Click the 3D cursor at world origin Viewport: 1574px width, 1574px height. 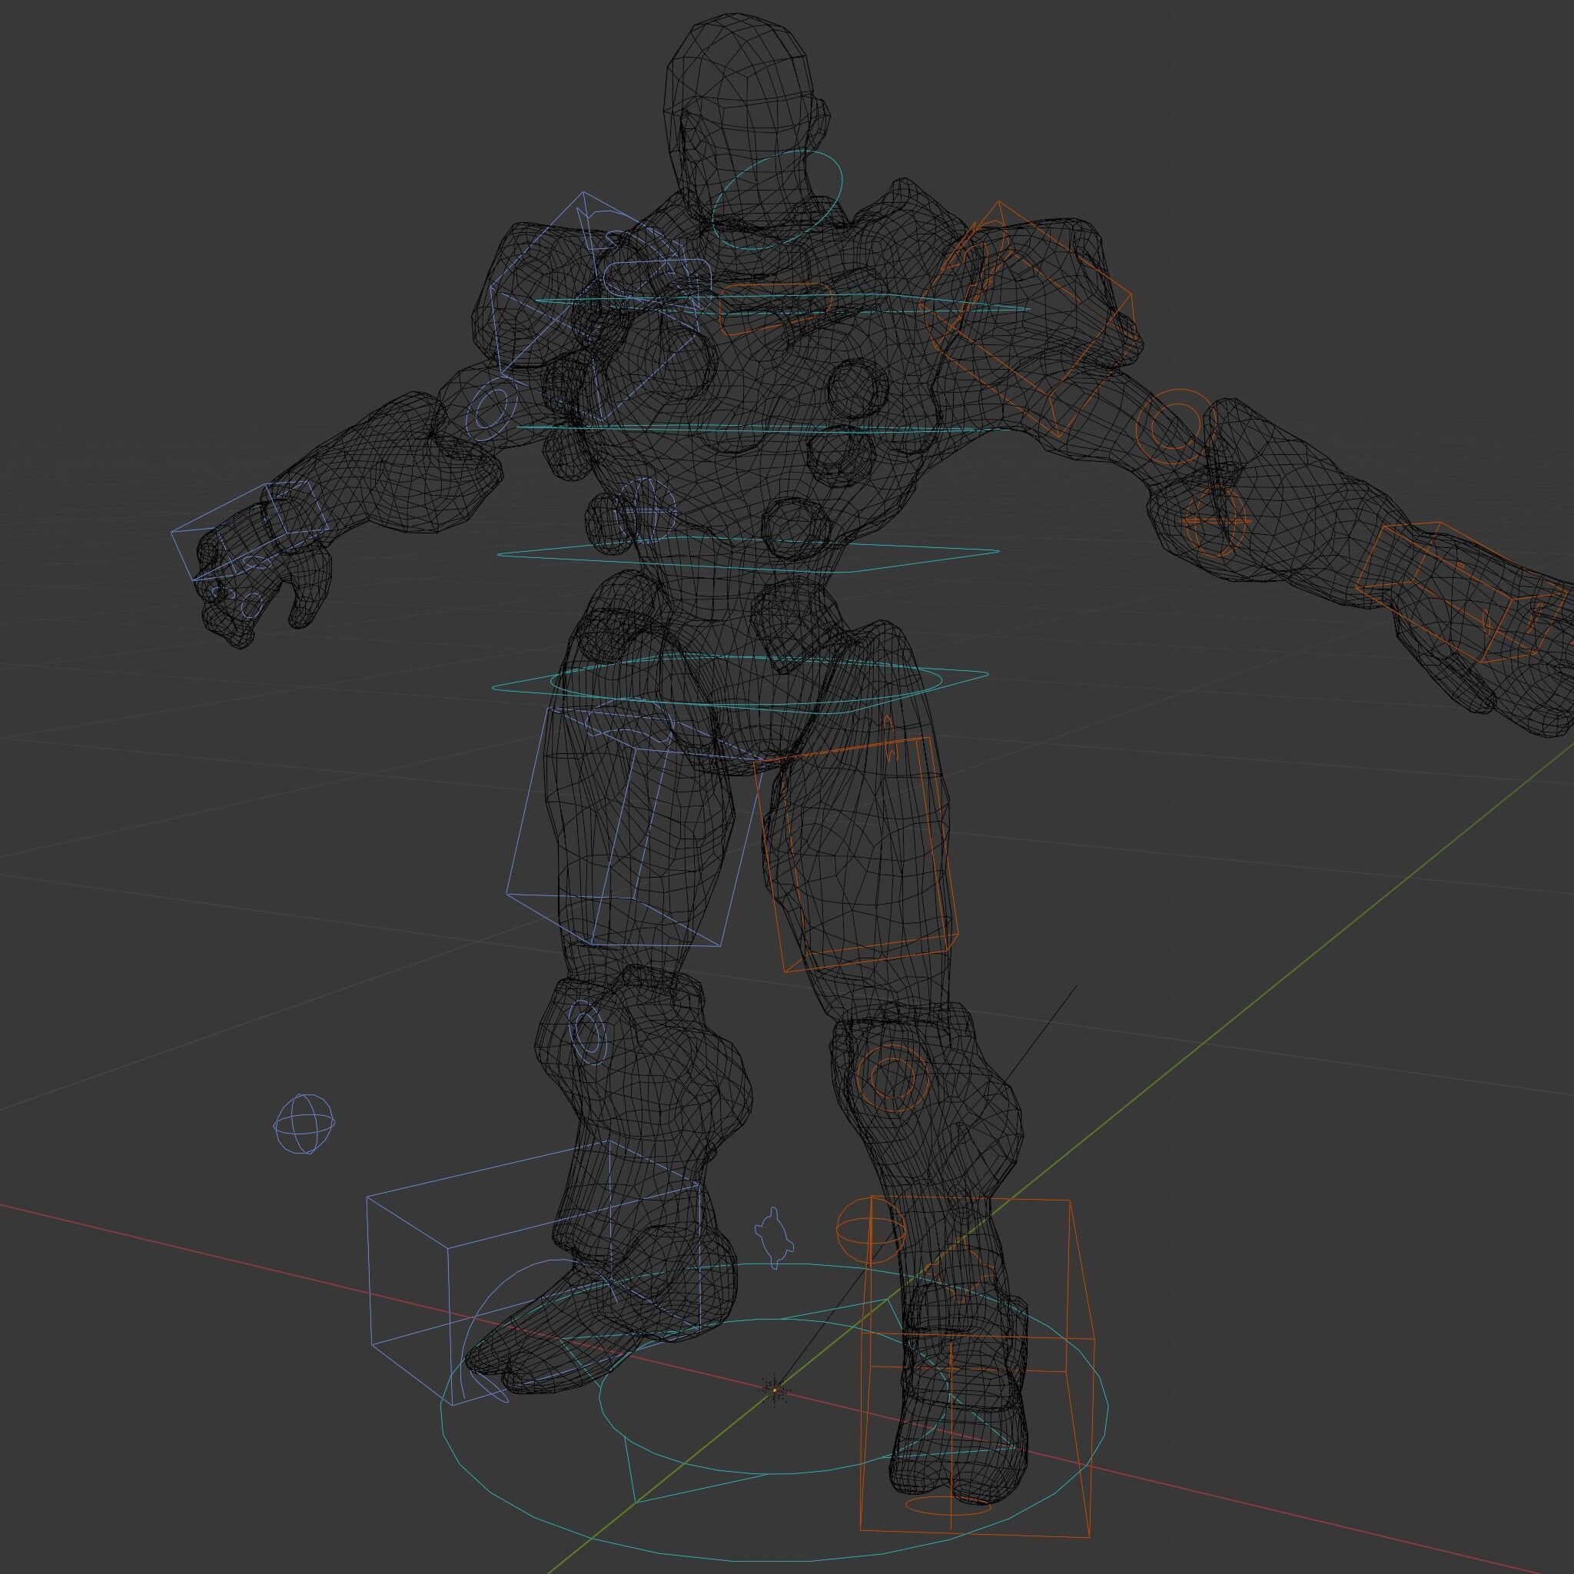tap(775, 1390)
